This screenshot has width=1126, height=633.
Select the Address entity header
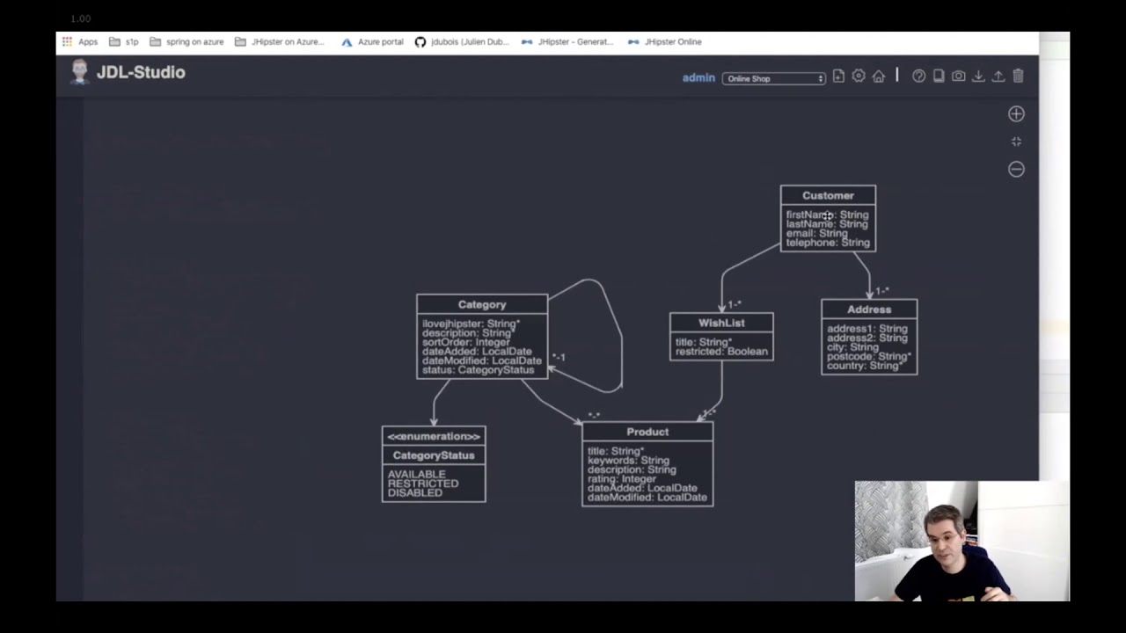(x=869, y=309)
